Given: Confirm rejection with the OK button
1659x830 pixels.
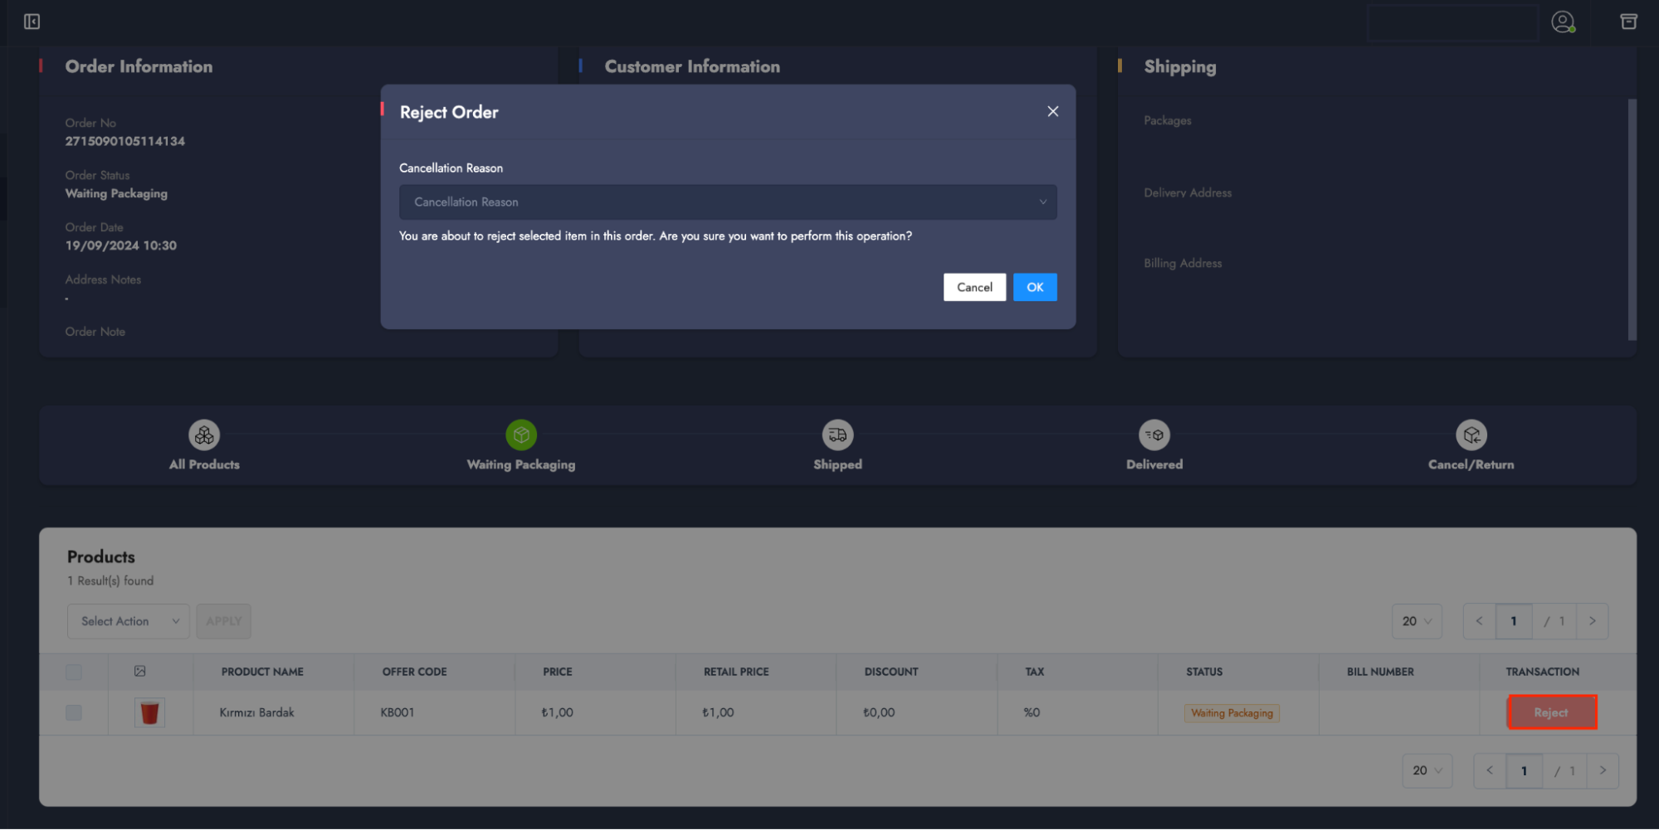Looking at the screenshot, I should point(1034,287).
